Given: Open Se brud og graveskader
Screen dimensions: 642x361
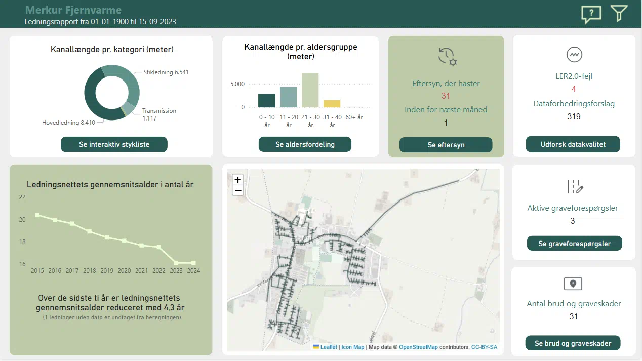Looking at the screenshot, I should (x=573, y=343).
